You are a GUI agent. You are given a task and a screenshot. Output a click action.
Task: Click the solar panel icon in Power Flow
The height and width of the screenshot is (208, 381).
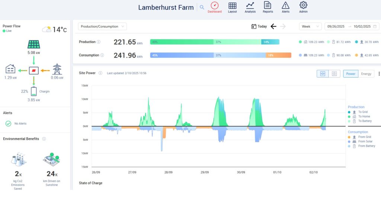[x=34, y=45]
